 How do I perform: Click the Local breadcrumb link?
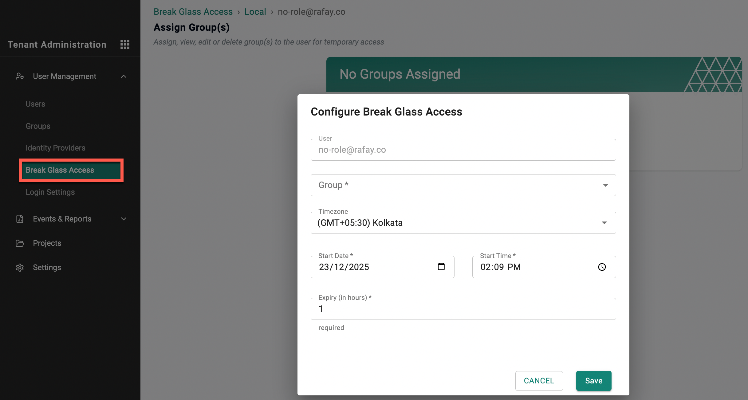pyautogui.click(x=255, y=12)
